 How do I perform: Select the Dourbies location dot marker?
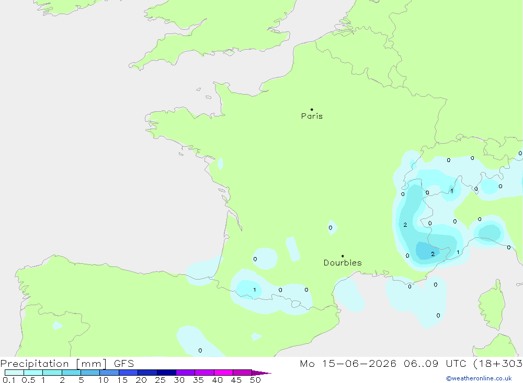(343, 256)
